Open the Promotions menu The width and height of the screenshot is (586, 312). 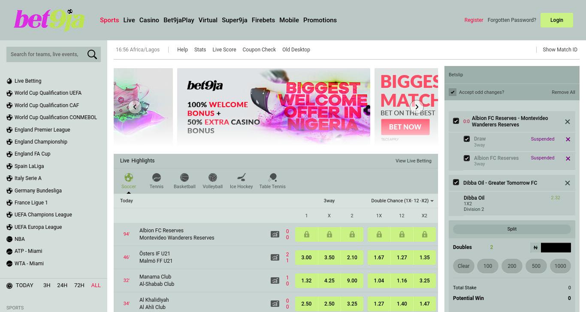pos(320,20)
